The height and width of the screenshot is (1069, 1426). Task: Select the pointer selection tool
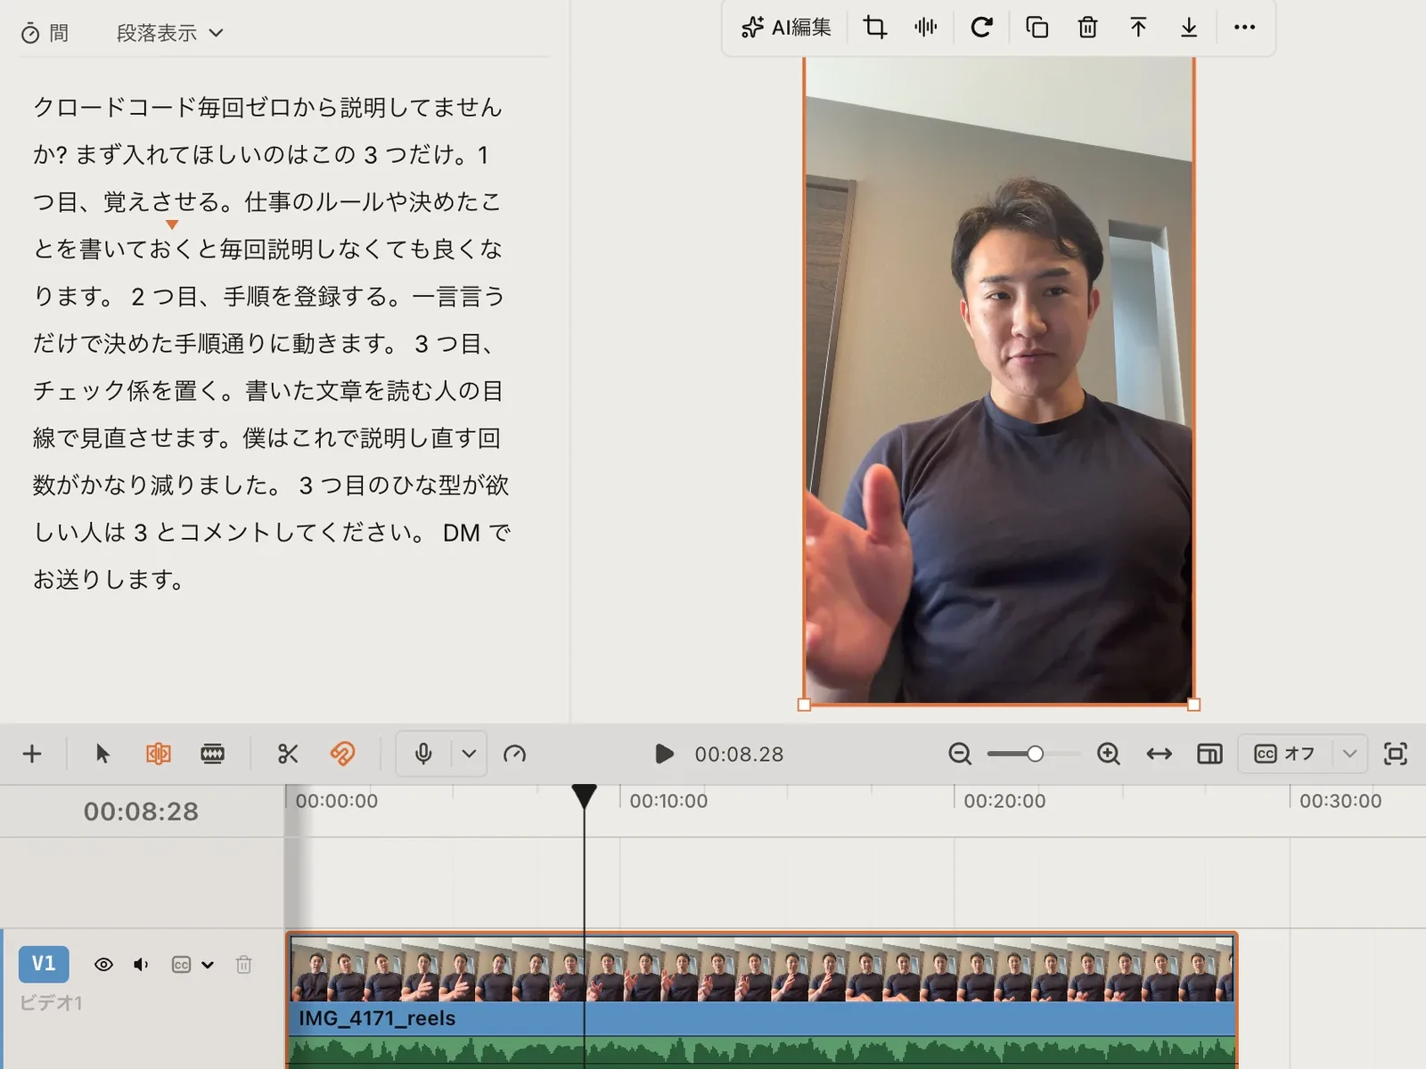click(x=102, y=754)
